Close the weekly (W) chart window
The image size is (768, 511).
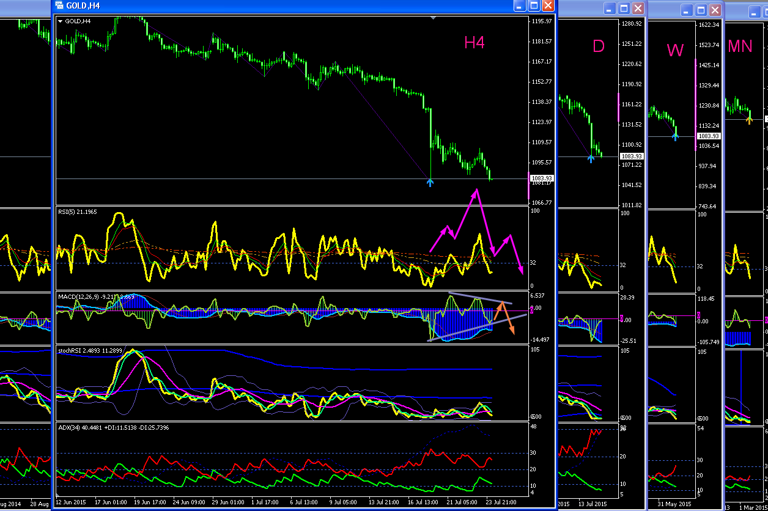click(715, 10)
